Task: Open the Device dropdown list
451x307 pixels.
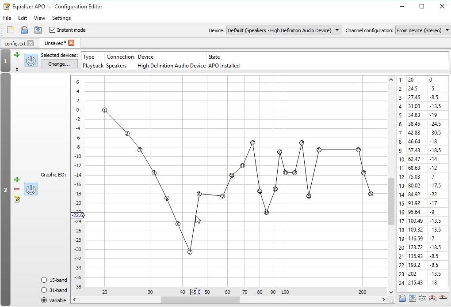Action: pyautogui.click(x=283, y=30)
